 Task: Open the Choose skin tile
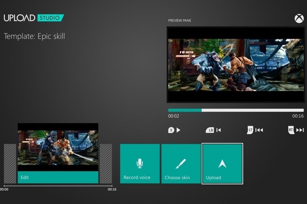point(181,164)
